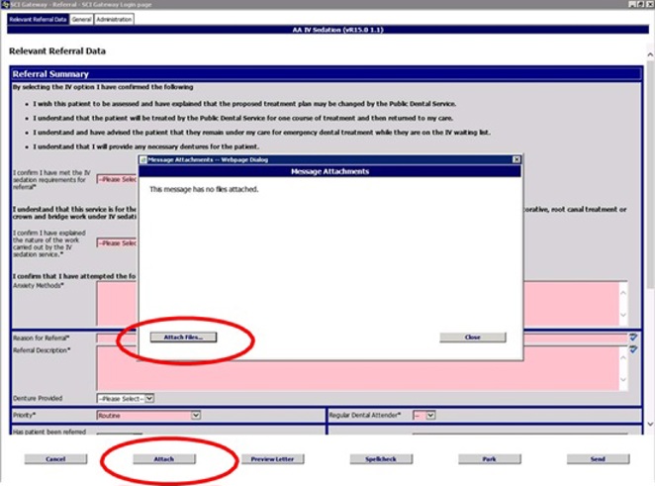
Task: Click the X on Message Attachments dialog
Action: point(516,159)
